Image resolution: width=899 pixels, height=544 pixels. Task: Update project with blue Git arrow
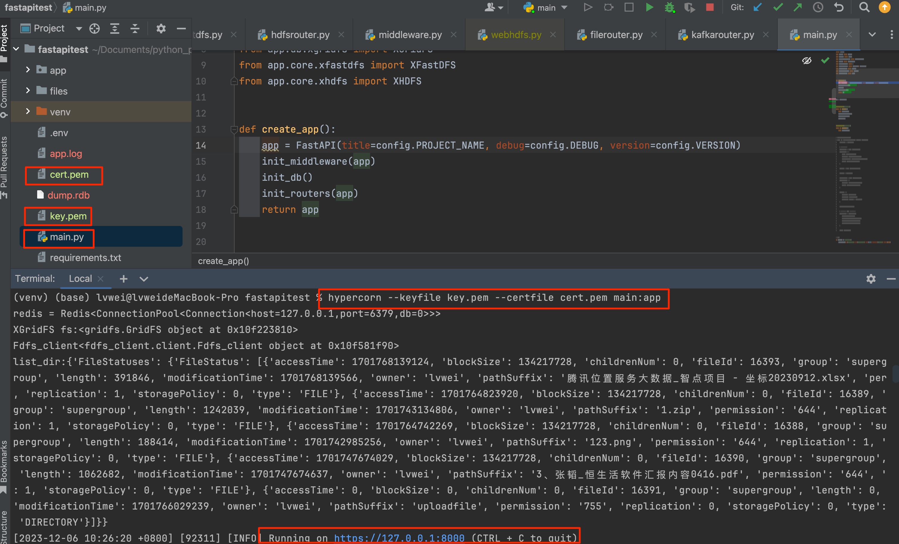(757, 7)
